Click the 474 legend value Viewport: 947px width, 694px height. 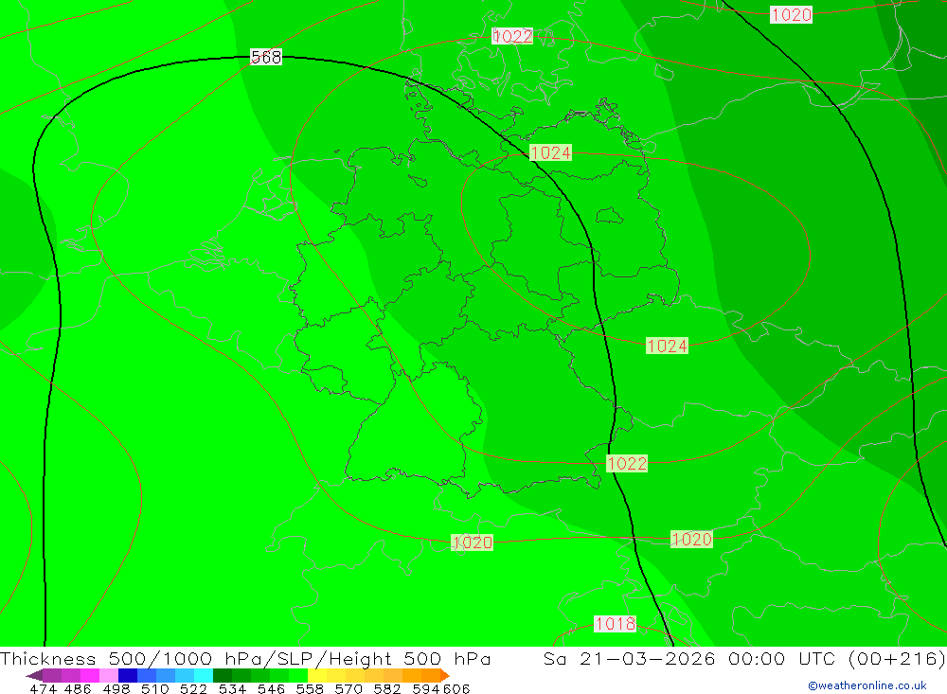[43, 689]
